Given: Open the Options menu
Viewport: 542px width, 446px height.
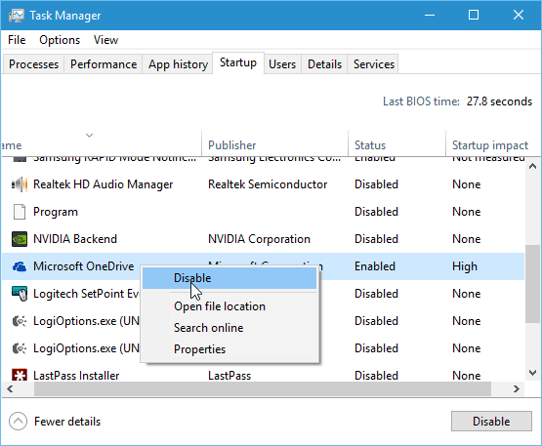Looking at the screenshot, I should 60,40.
